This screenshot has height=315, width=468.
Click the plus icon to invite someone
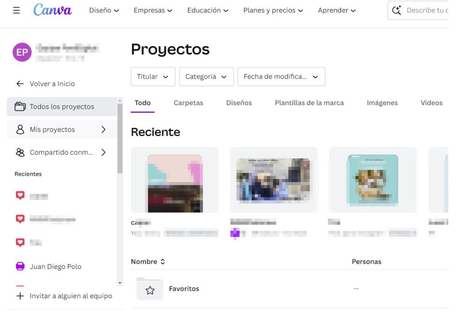point(20,296)
